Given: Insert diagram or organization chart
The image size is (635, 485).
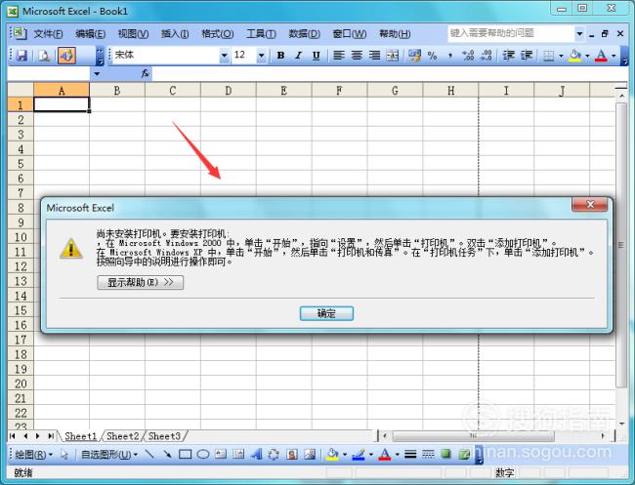Looking at the screenshot, I should click(x=274, y=455).
